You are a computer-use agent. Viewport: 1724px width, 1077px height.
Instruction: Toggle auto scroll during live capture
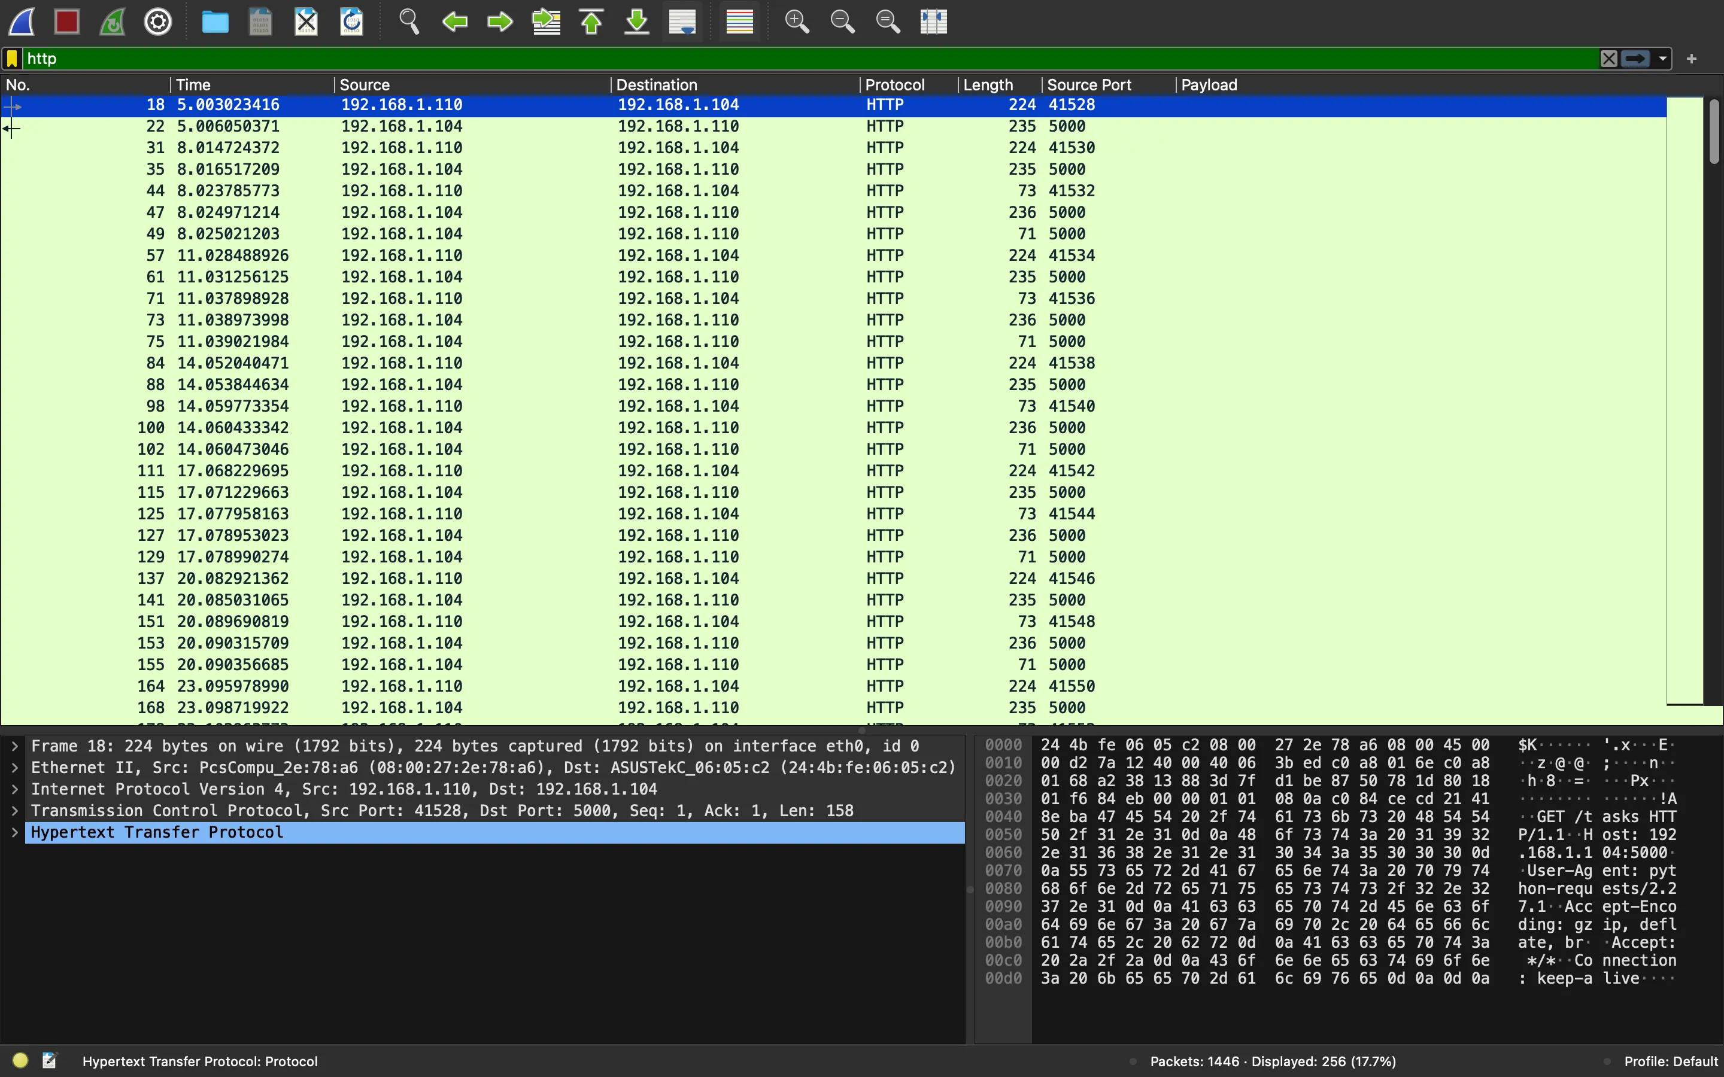point(682,22)
